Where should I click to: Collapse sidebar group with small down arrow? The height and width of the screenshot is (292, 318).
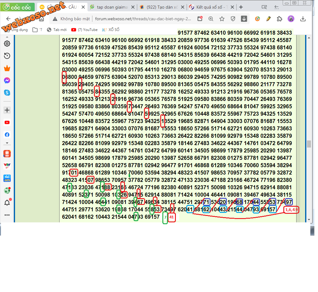click(7, 143)
